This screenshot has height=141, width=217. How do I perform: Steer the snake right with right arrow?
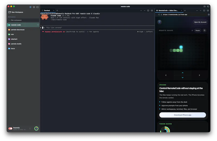tap(199, 75)
